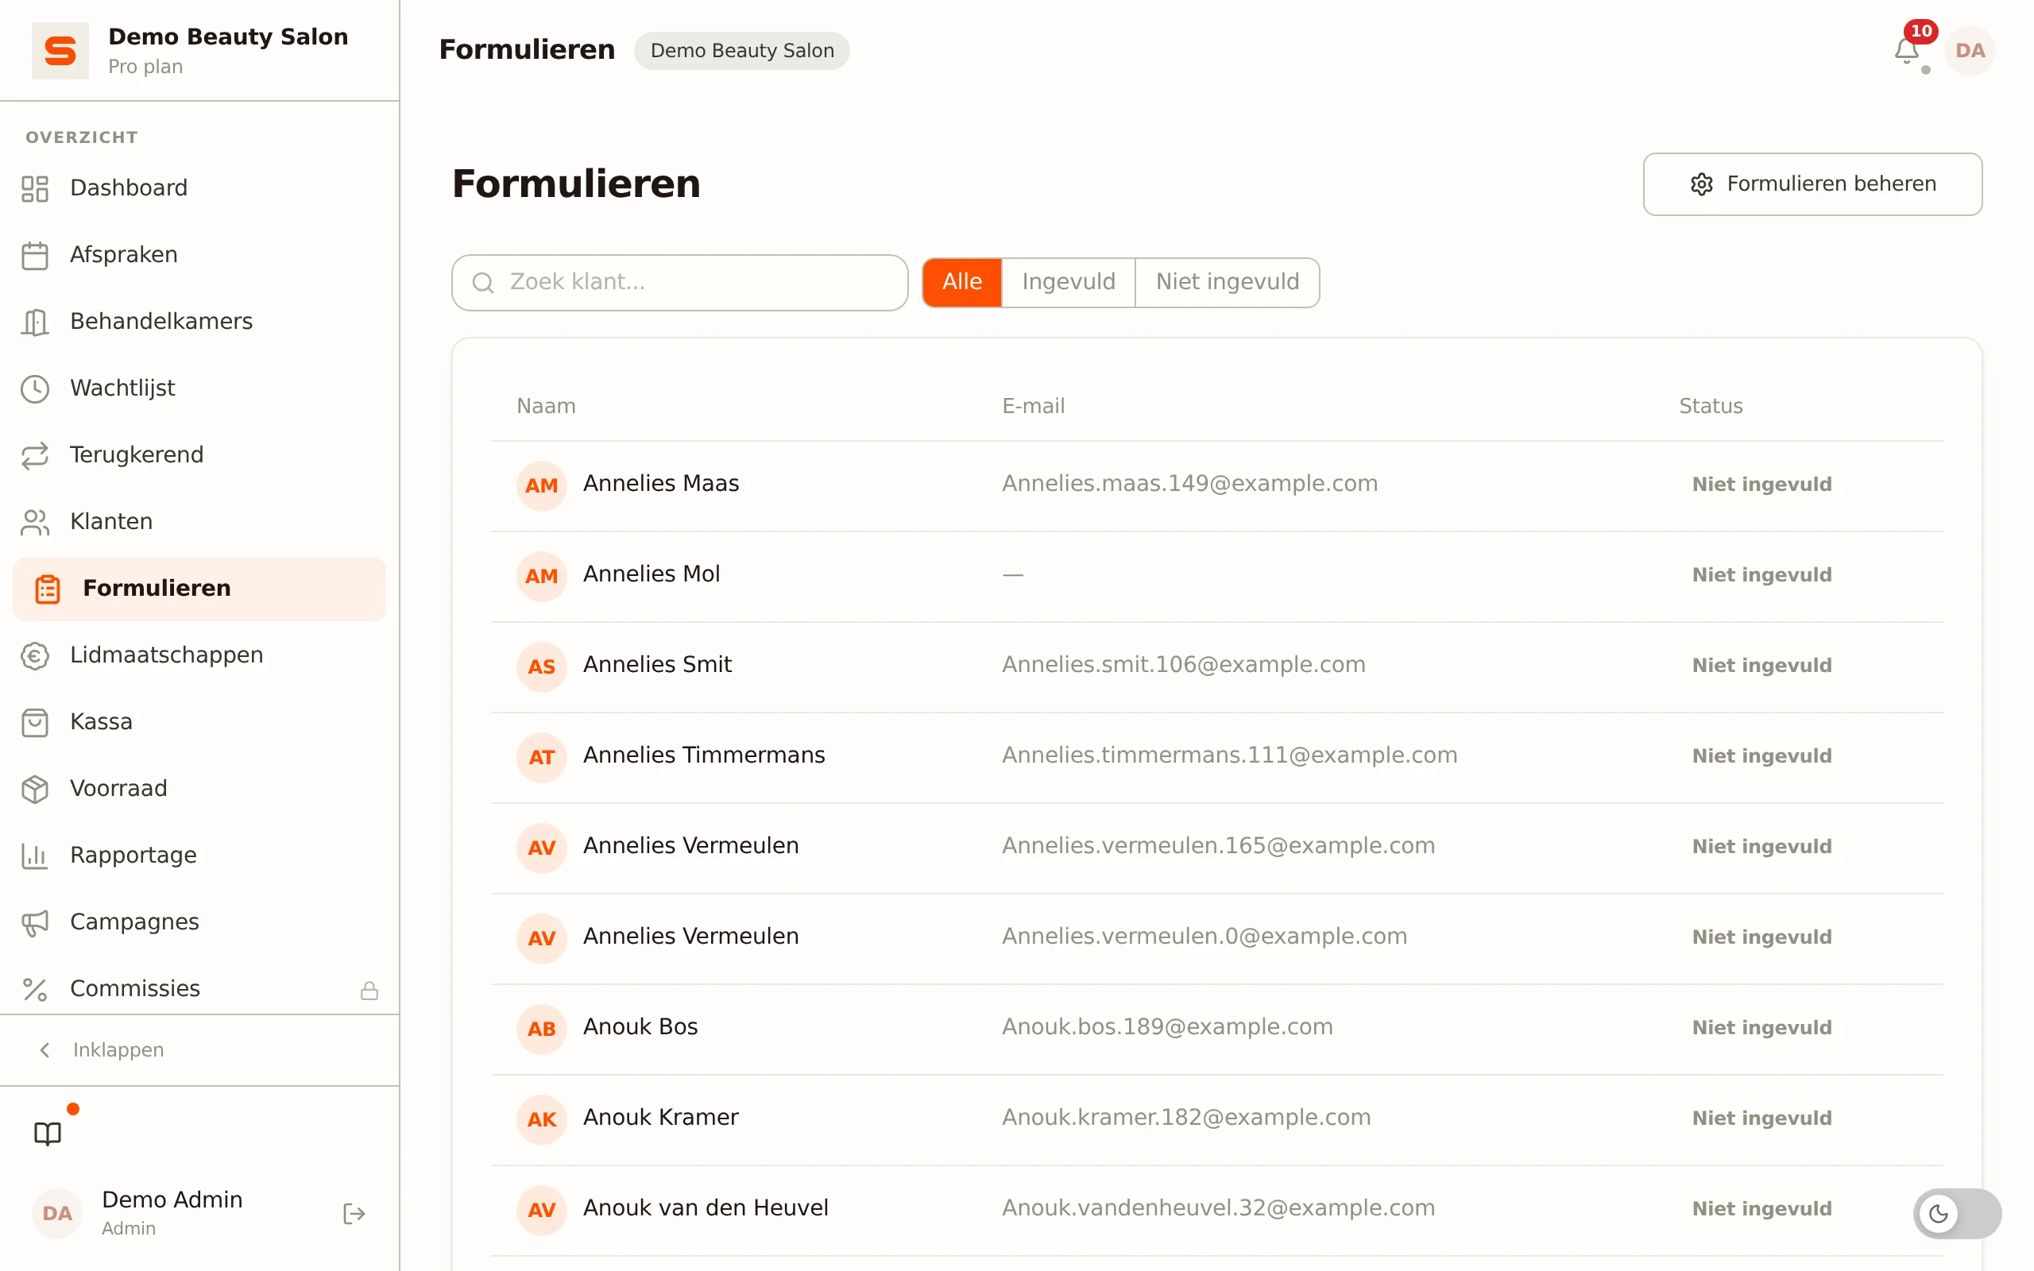
Task: Click the Commissies percent icon
Action: point(34,990)
